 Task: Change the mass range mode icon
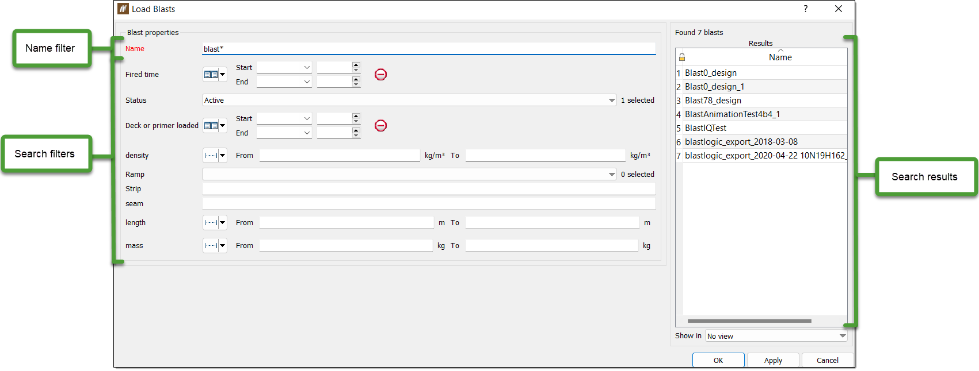point(215,246)
